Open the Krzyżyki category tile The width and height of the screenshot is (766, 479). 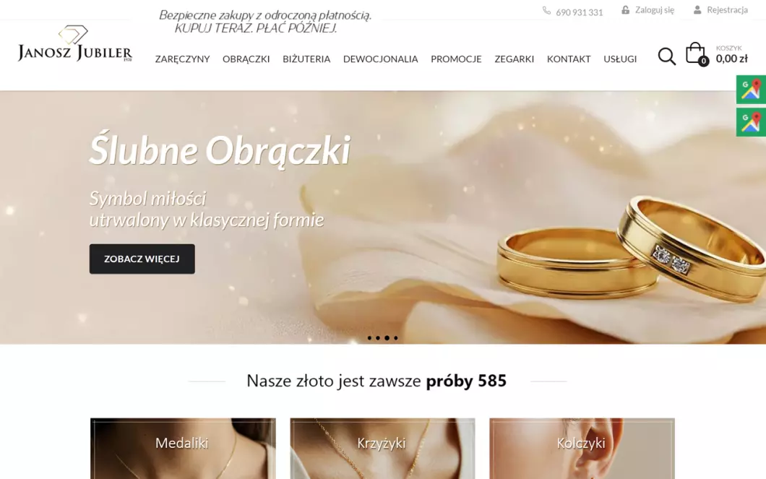coord(382,448)
